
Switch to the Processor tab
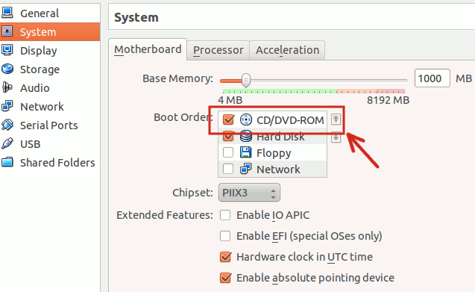click(x=218, y=50)
